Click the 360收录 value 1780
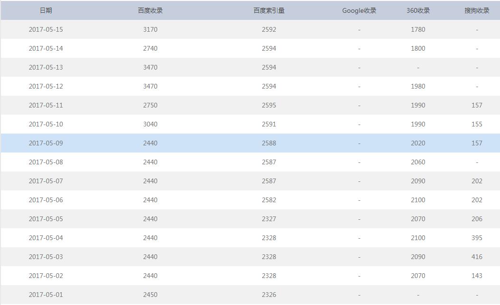Viewport: 500px width, 305px height. (418, 29)
